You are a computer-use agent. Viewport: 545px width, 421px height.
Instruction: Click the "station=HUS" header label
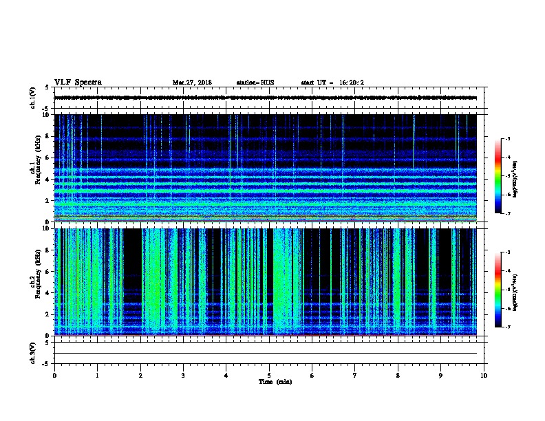[255, 83]
